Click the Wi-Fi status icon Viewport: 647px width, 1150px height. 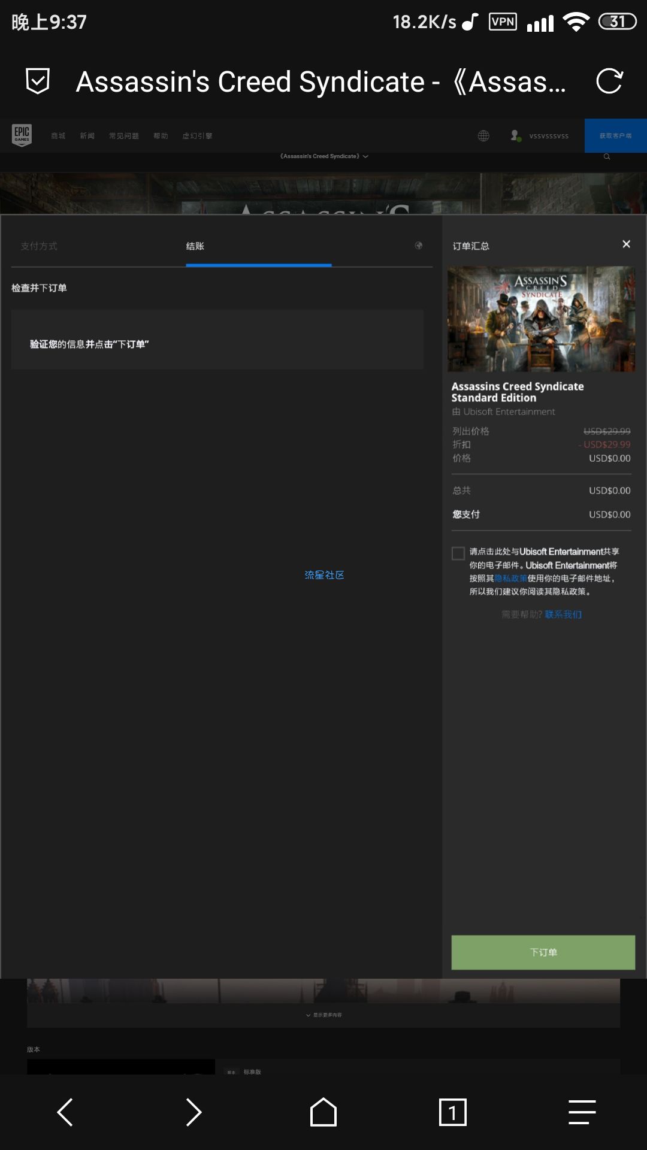click(576, 22)
